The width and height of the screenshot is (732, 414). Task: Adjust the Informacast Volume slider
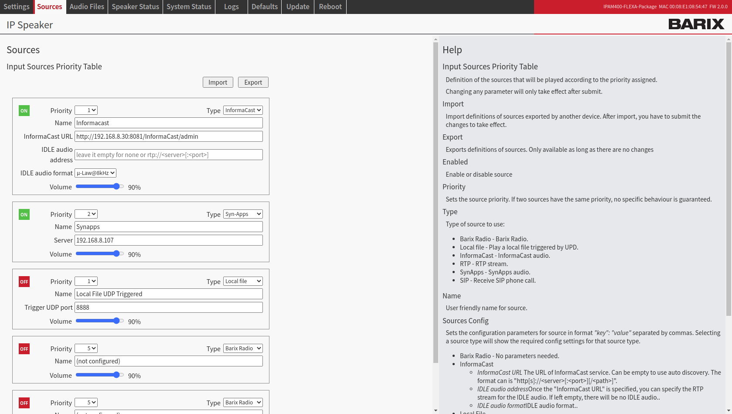pyautogui.click(x=99, y=187)
